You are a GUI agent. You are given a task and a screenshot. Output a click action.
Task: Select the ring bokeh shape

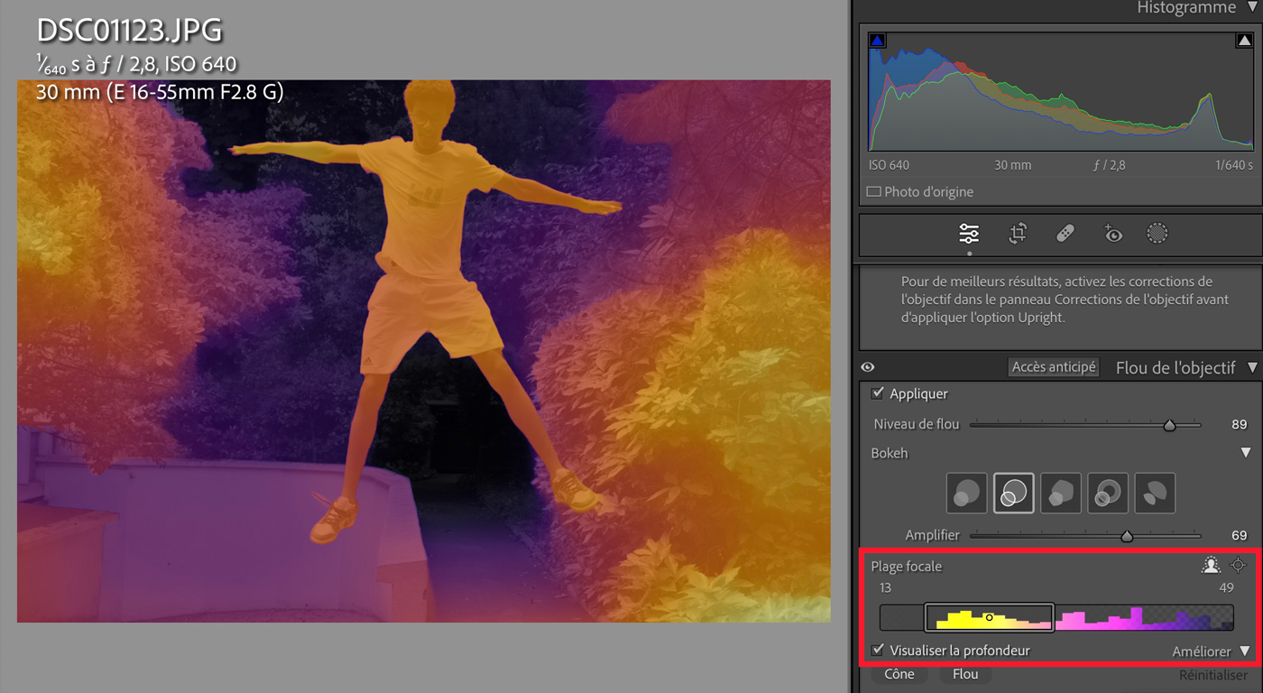[1108, 493]
